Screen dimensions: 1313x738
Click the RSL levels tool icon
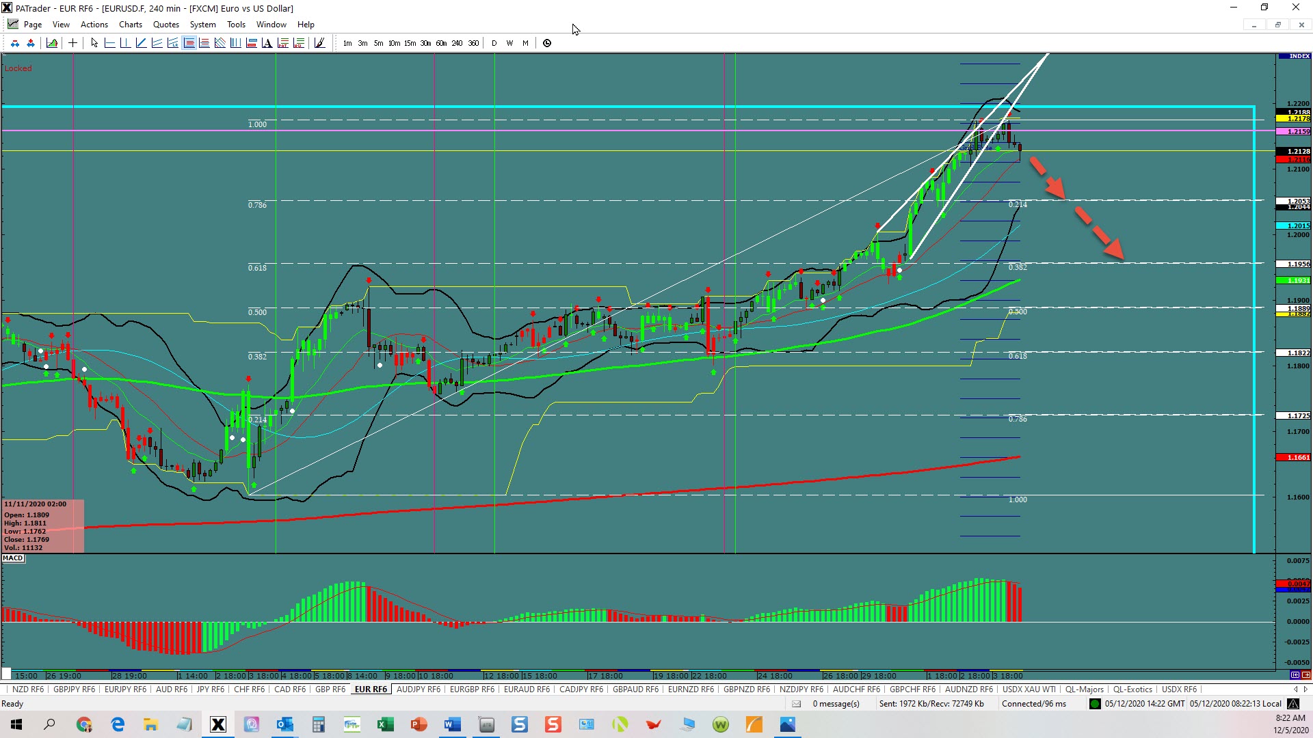point(298,43)
